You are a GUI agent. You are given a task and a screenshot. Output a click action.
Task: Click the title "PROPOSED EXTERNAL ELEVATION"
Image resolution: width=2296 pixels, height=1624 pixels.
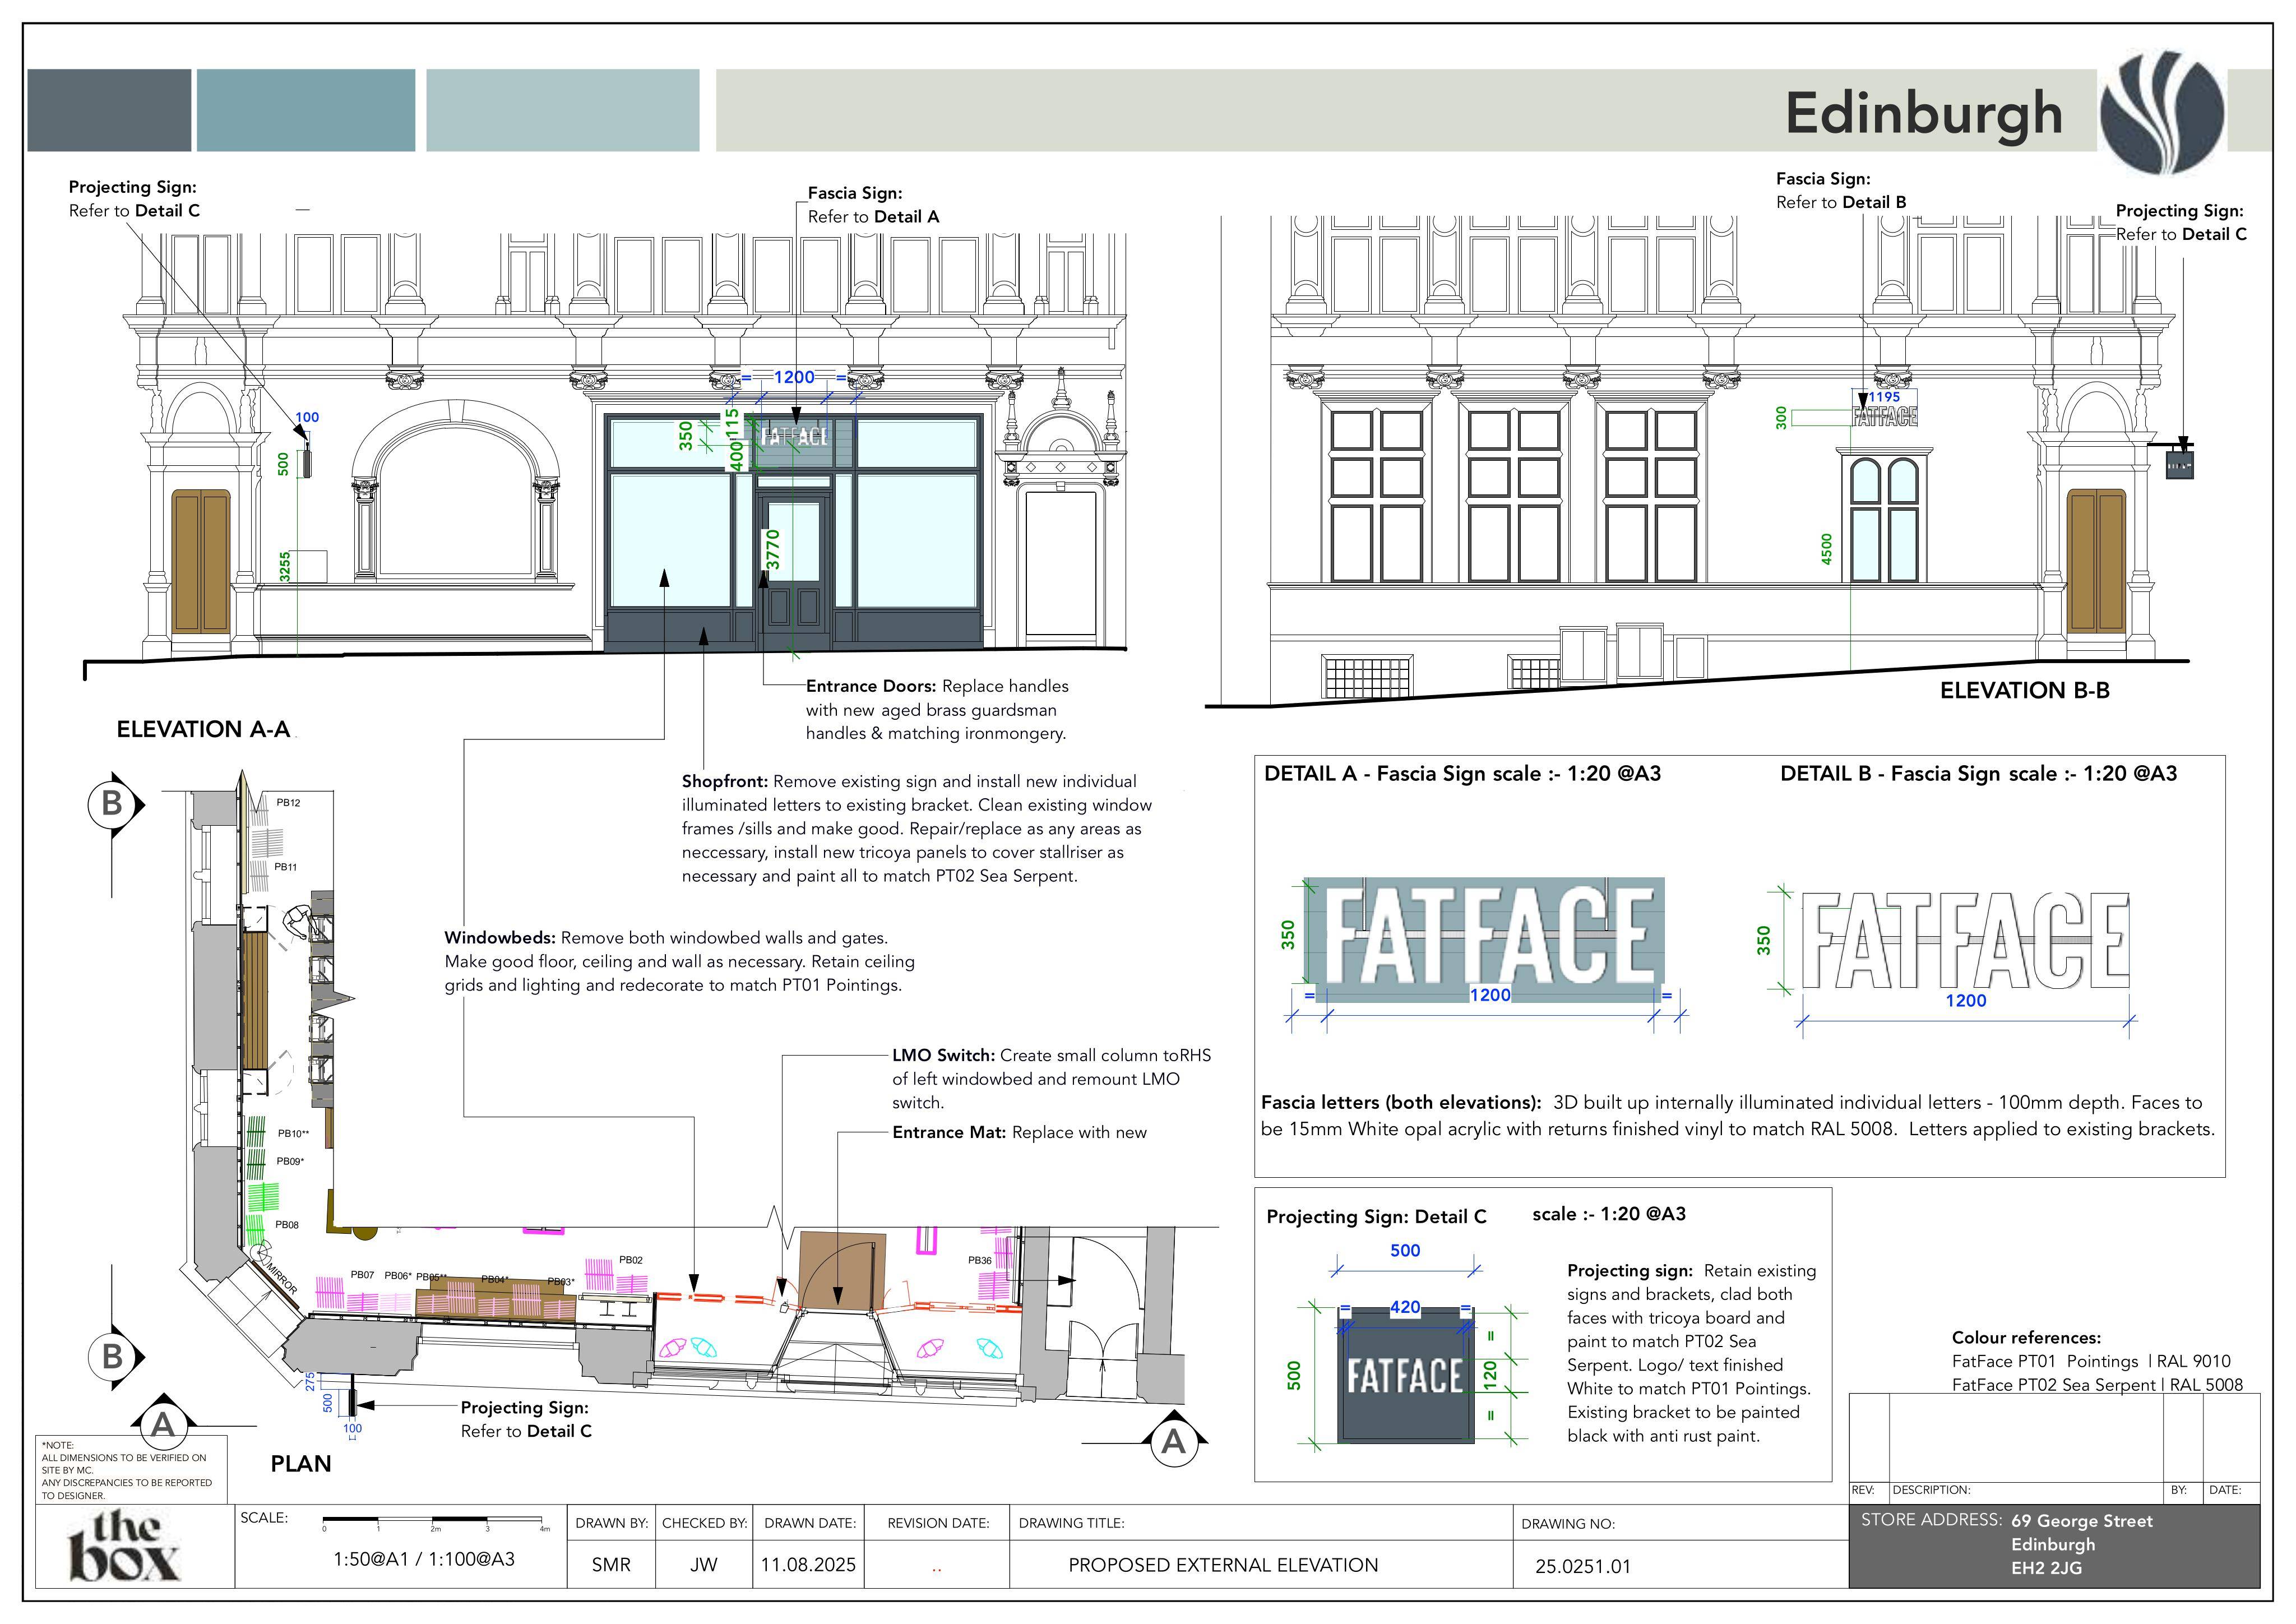click(1223, 1566)
